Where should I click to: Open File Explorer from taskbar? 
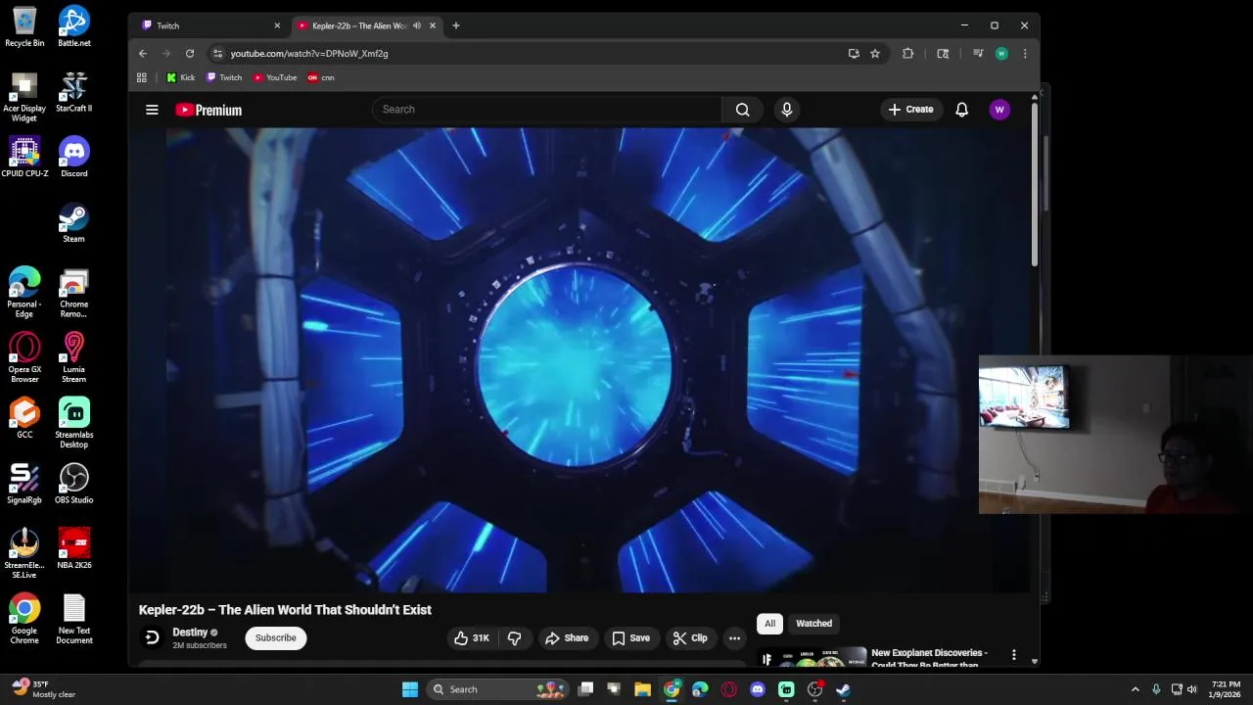(642, 689)
